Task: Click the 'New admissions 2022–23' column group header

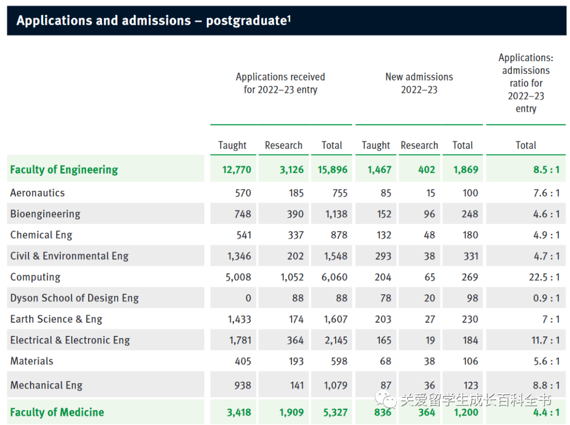Action: (419, 83)
